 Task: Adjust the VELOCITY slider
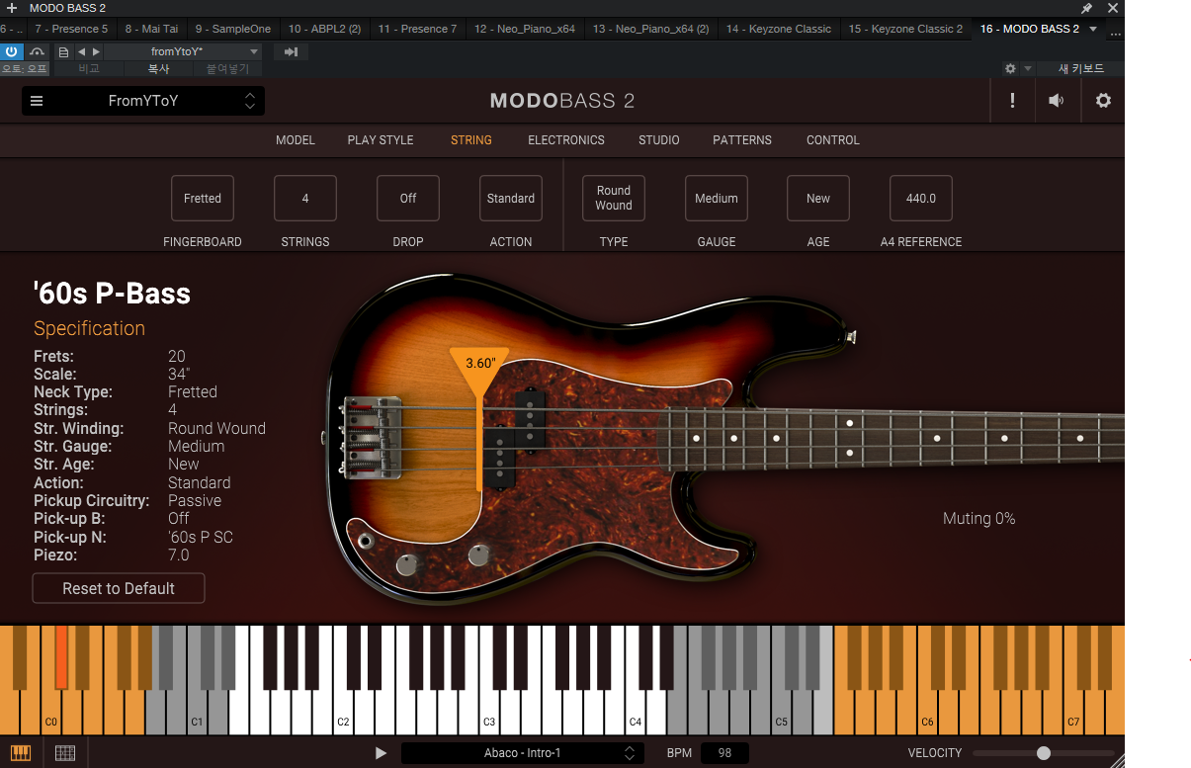coord(1043,753)
